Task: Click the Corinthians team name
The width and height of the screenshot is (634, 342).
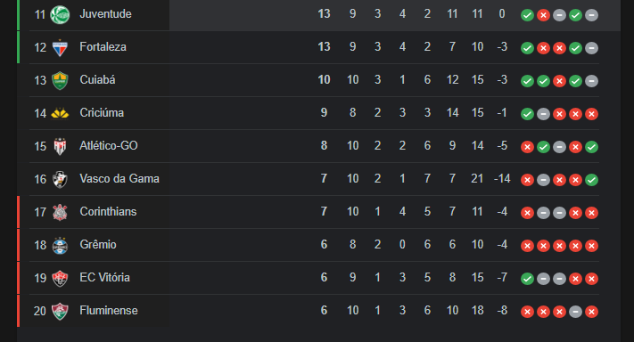Action: coord(108,212)
